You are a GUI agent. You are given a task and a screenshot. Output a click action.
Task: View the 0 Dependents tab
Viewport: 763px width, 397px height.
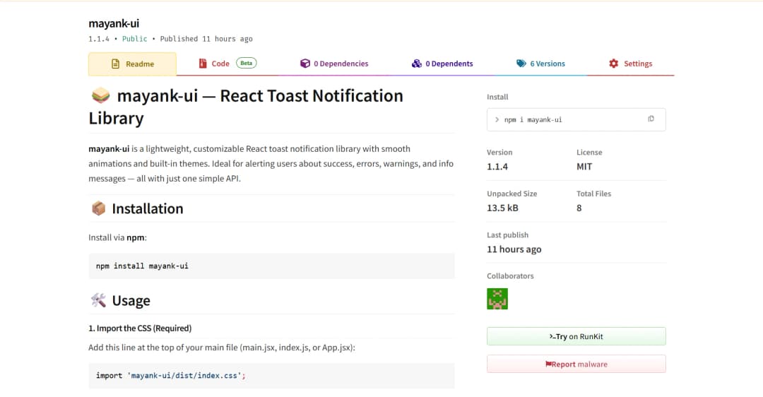tap(442, 64)
